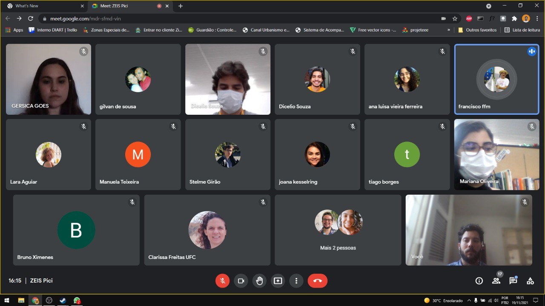This screenshot has width=545, height=306.
Task: Open the activities panel
Action: coord(530,281)
